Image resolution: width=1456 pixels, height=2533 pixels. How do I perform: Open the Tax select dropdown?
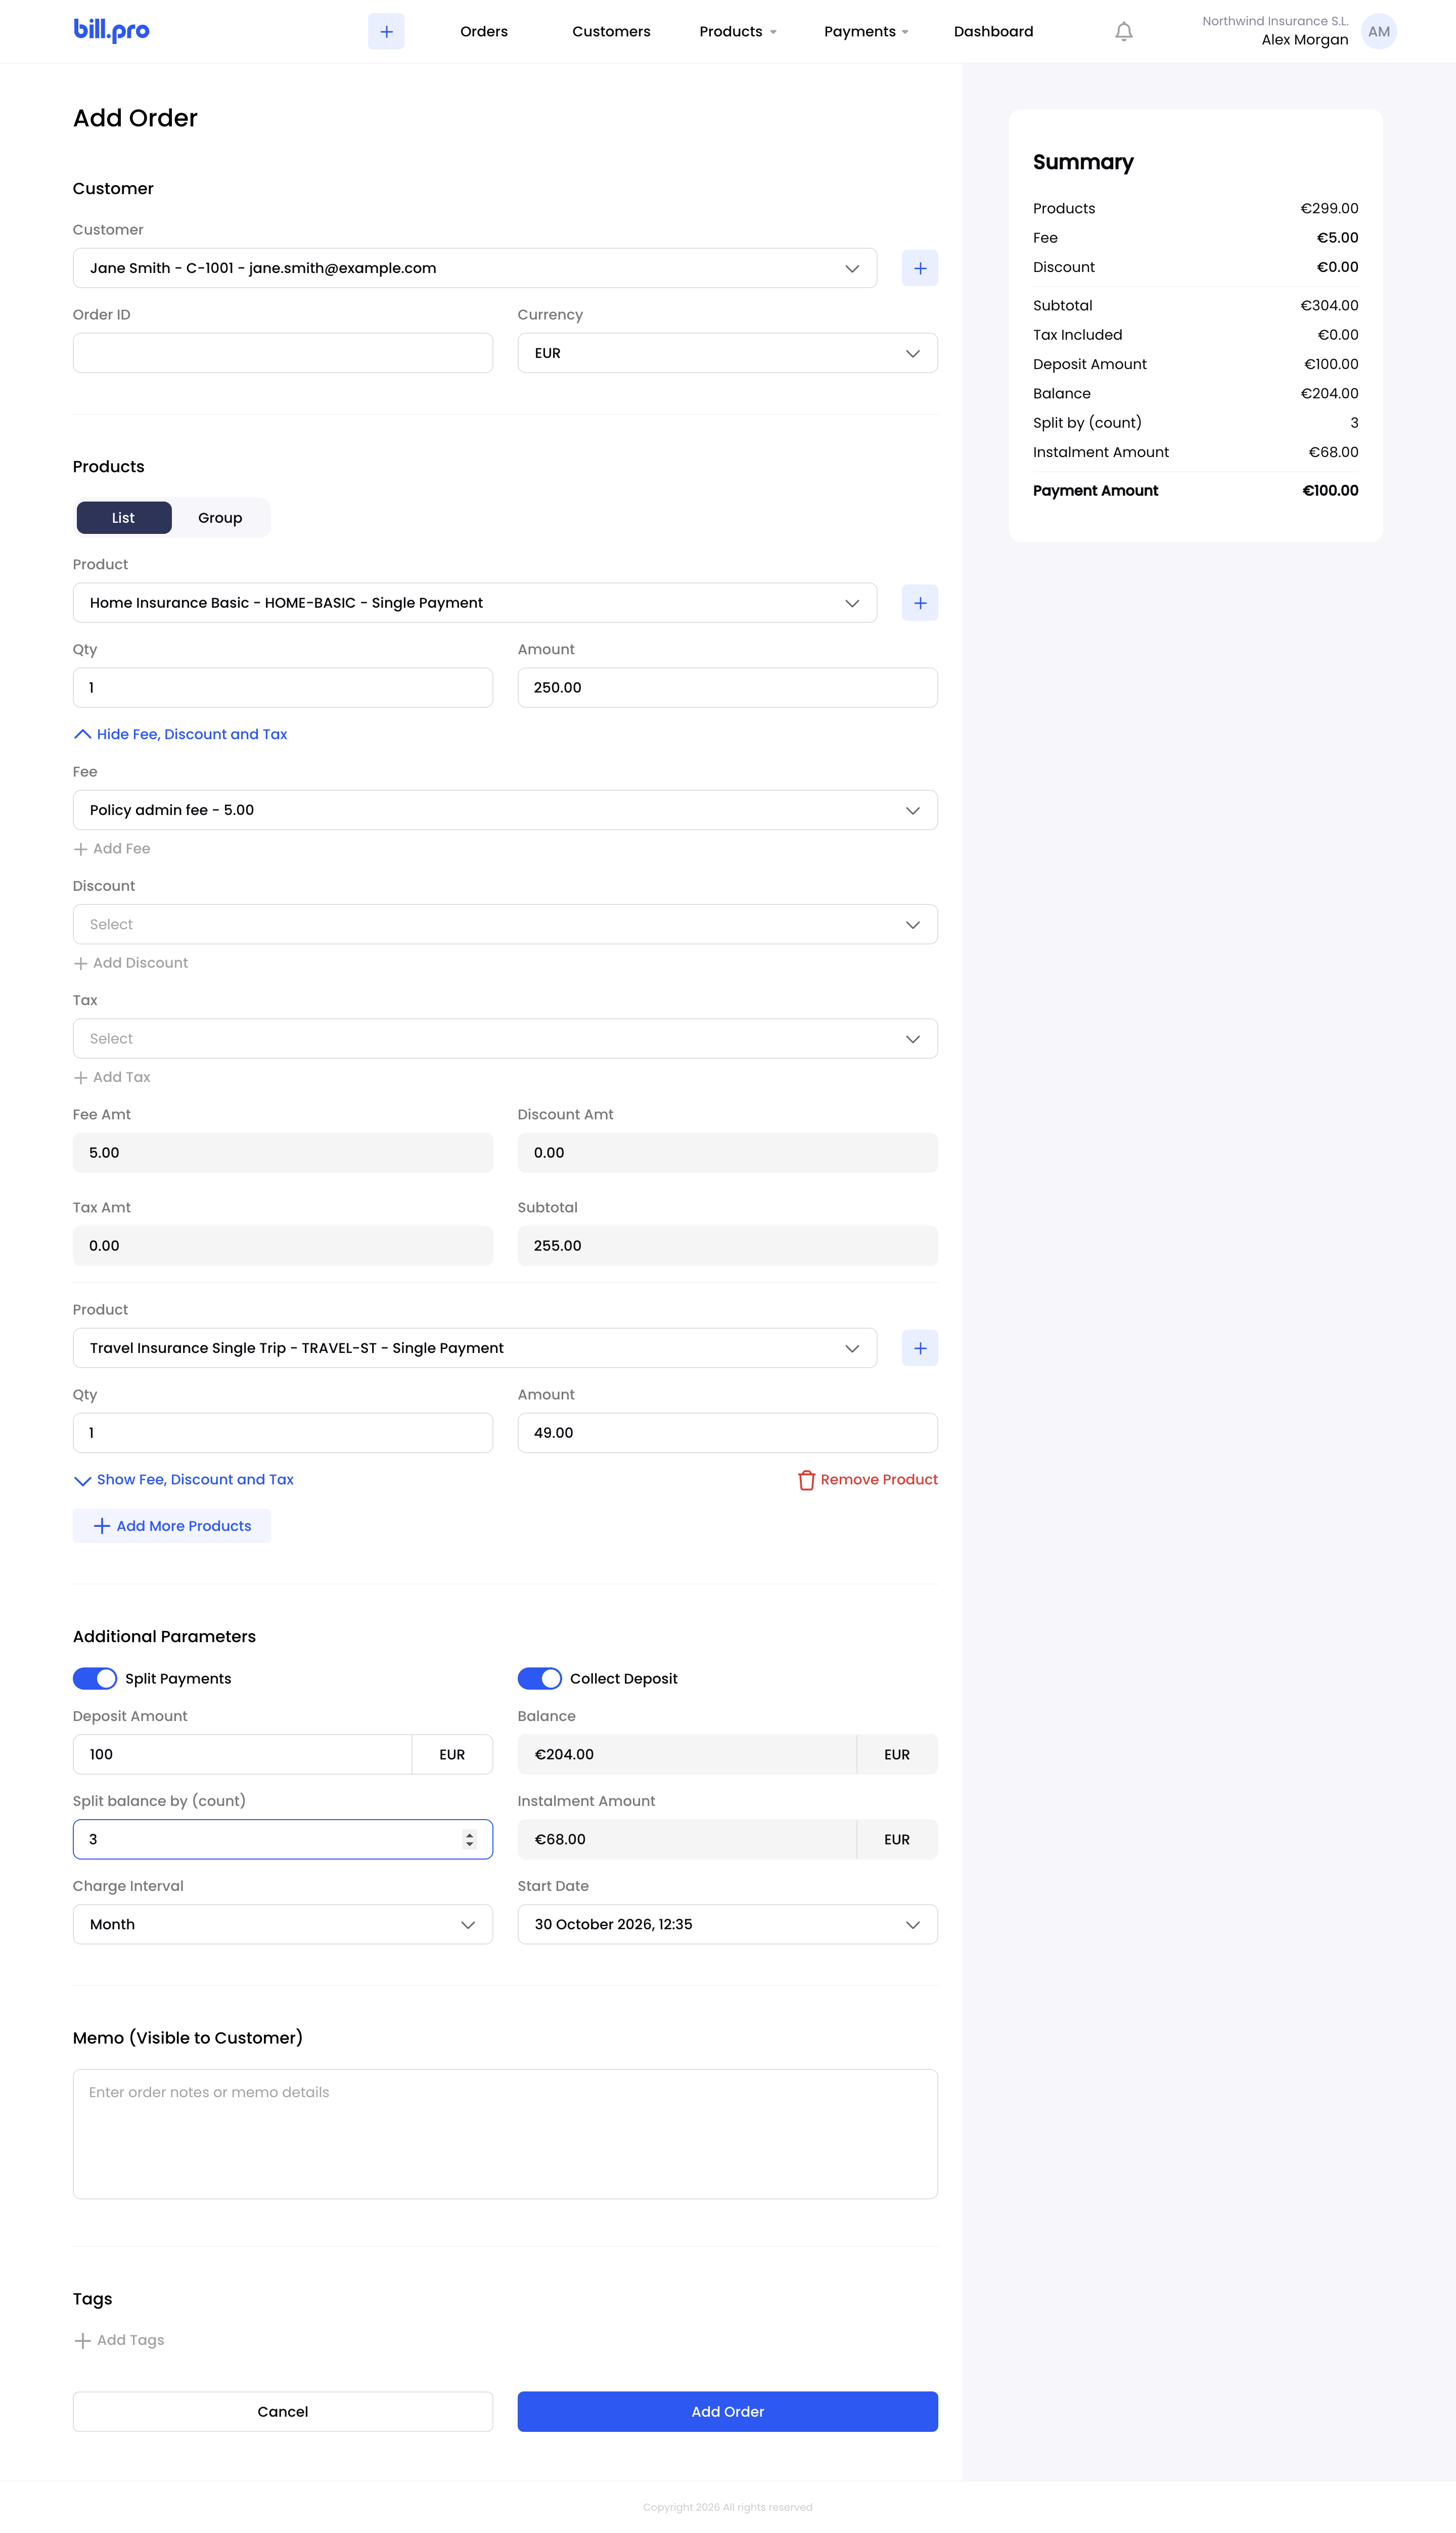[505, 1039]
